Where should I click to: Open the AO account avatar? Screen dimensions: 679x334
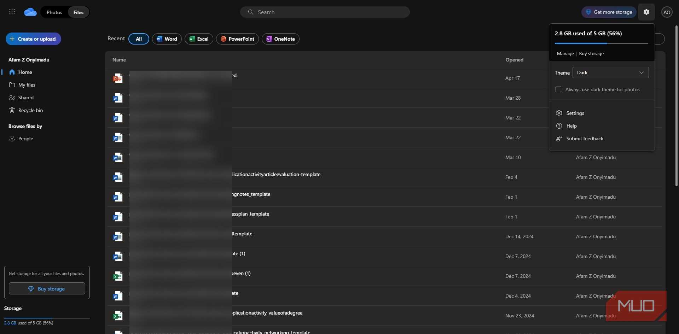(x=667, y=12)
